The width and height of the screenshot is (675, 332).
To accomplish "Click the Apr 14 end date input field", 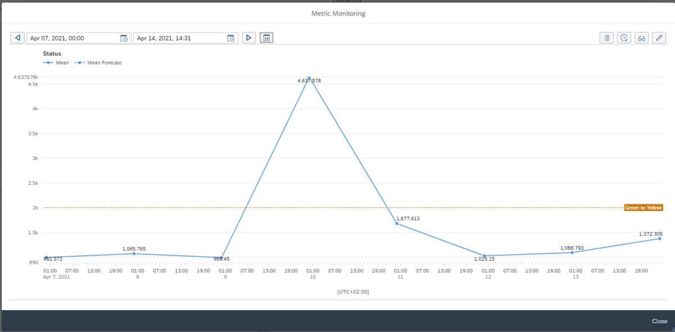I will pyautogui.click(x=180, y=38).
